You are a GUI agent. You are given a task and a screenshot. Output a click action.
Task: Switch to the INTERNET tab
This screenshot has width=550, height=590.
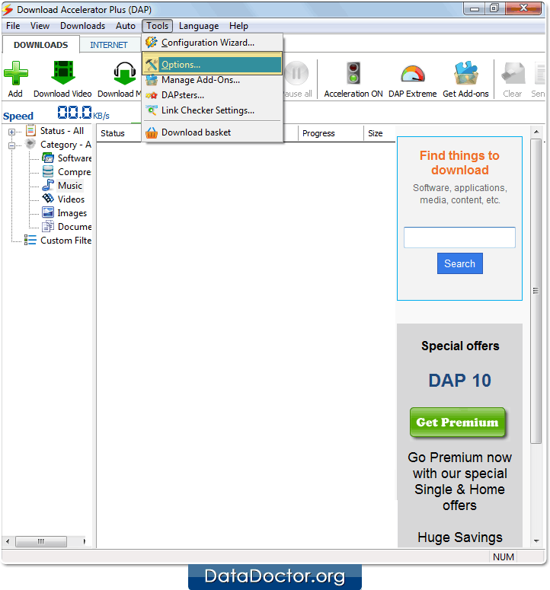pos(109,45)
